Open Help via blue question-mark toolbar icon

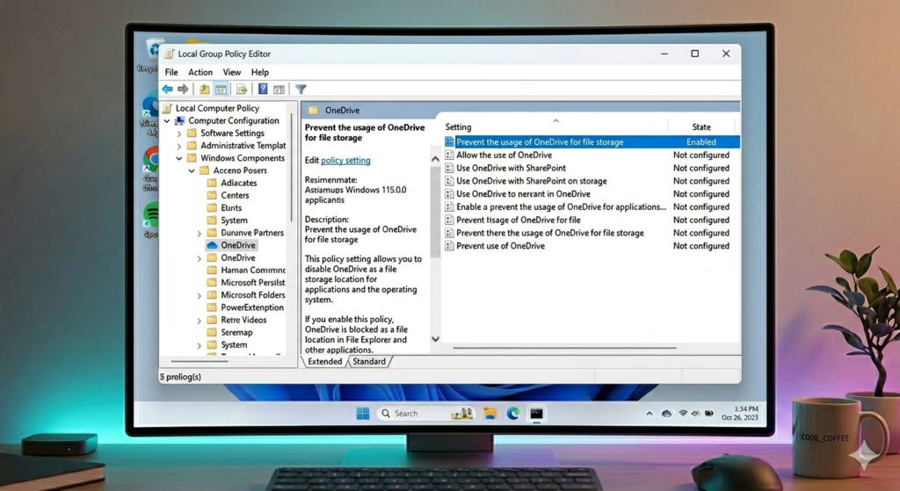coord(263,89)
